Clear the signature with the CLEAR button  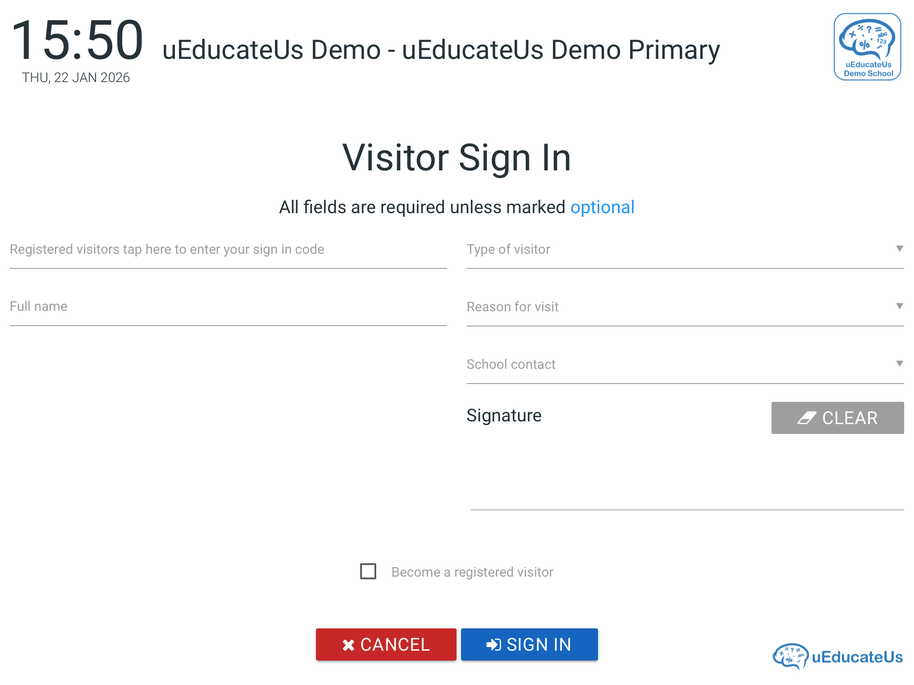coord(837,418)
